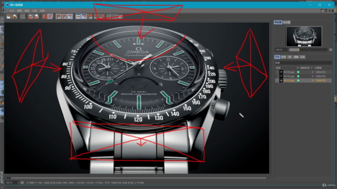Screen dimensions: 337x189
Task: Click the 历史 section title bar
Action: (303, 63)
